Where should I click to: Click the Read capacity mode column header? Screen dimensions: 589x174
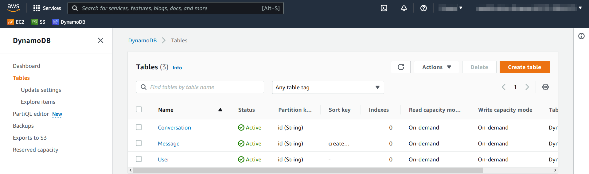click(435, 110)
